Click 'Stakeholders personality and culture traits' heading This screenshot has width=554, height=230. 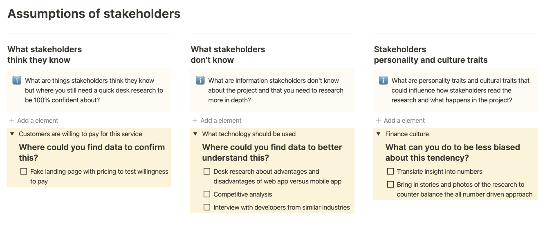point(431,55)
